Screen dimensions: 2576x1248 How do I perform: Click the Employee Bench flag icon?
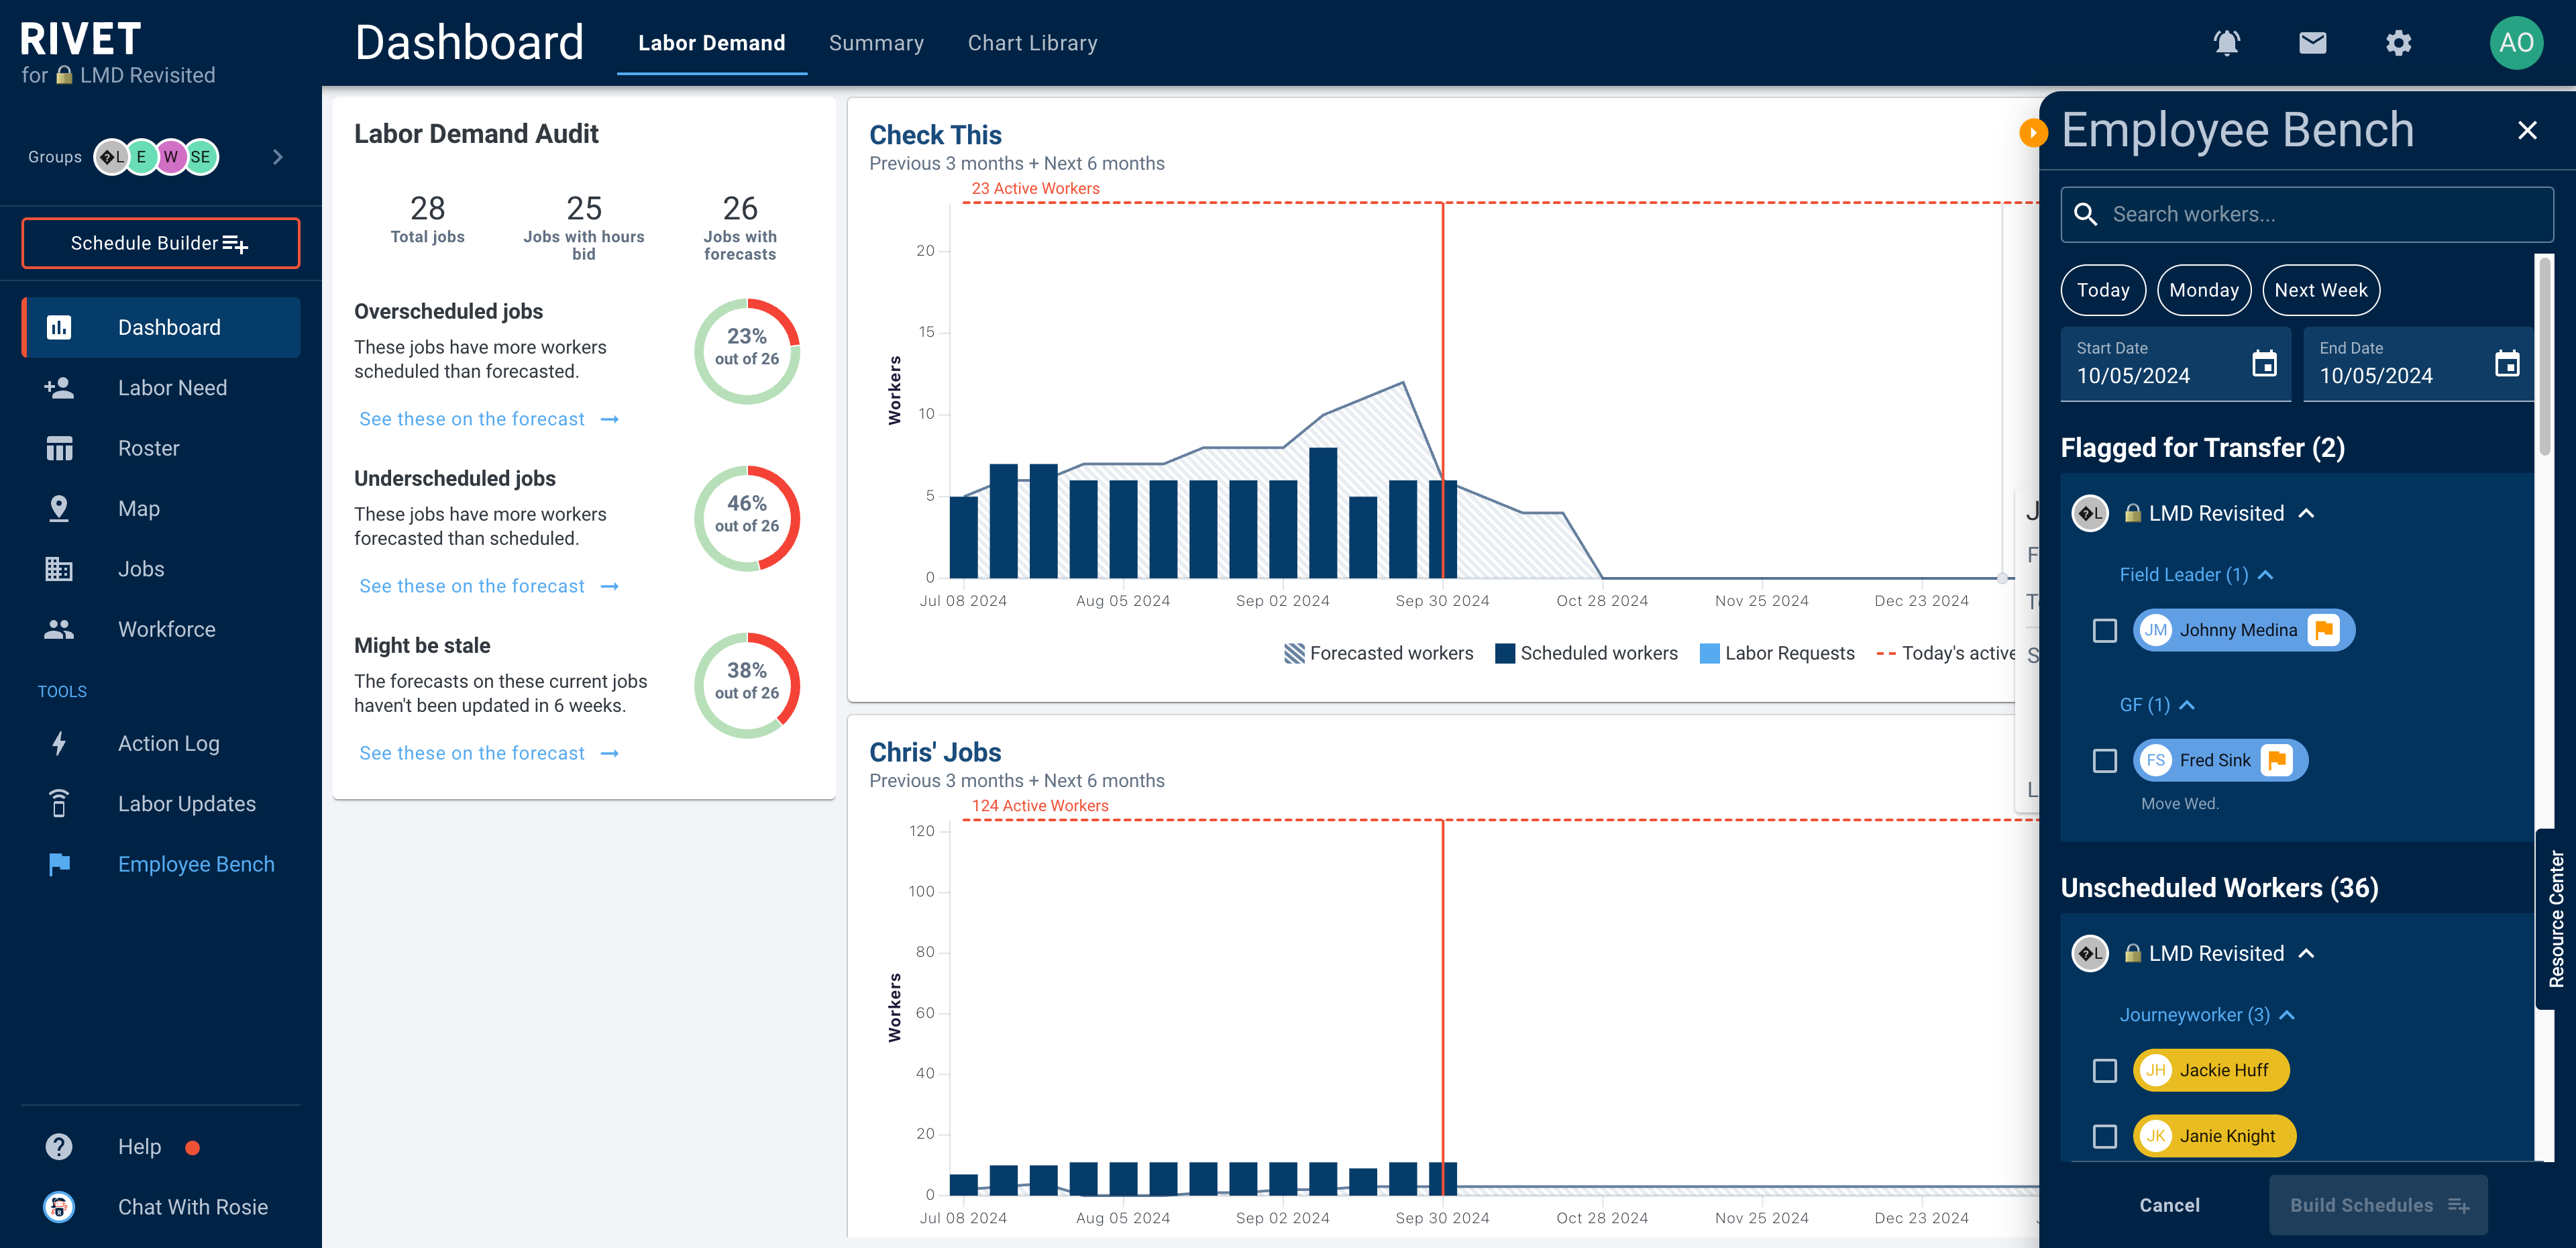click(59, 864)
